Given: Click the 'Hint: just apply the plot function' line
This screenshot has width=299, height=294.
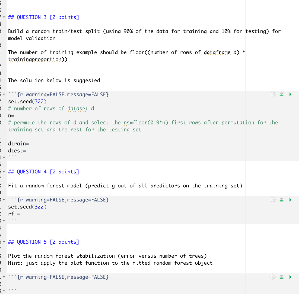Looking at the screenshot, I should coord(110,263).
